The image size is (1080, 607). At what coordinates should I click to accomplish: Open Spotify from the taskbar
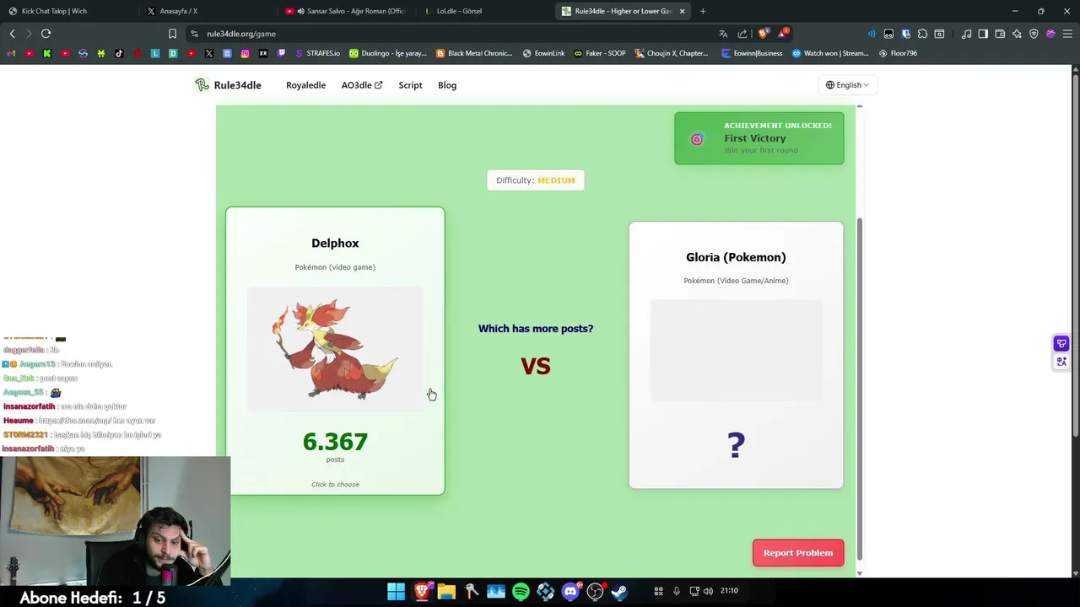tap(521, 591)
